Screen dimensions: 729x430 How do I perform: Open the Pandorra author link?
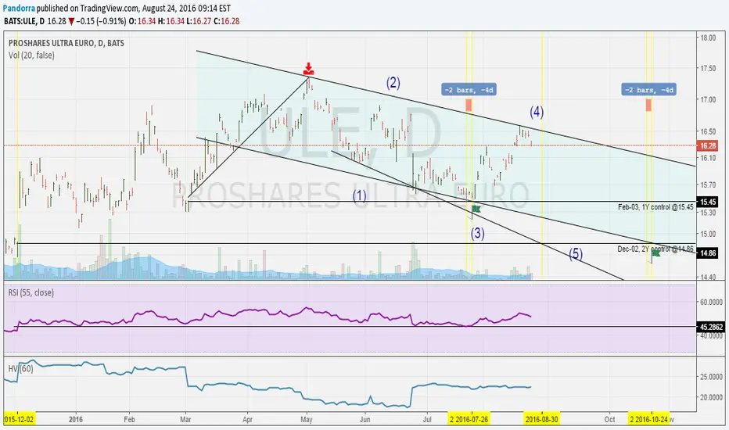click(x=19, y=9)
